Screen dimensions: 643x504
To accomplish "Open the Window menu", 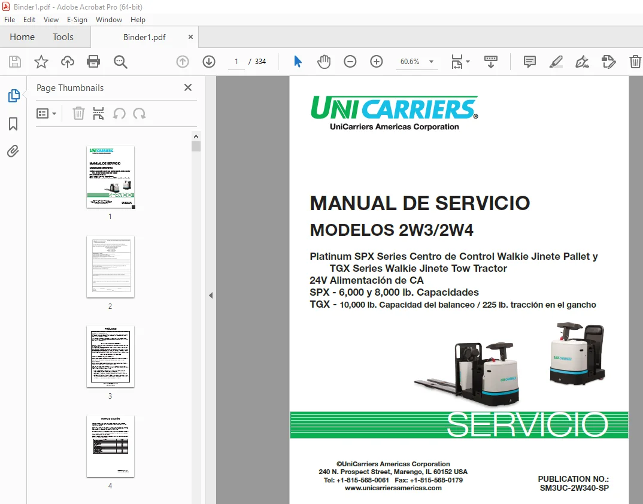I will point(109,20).
